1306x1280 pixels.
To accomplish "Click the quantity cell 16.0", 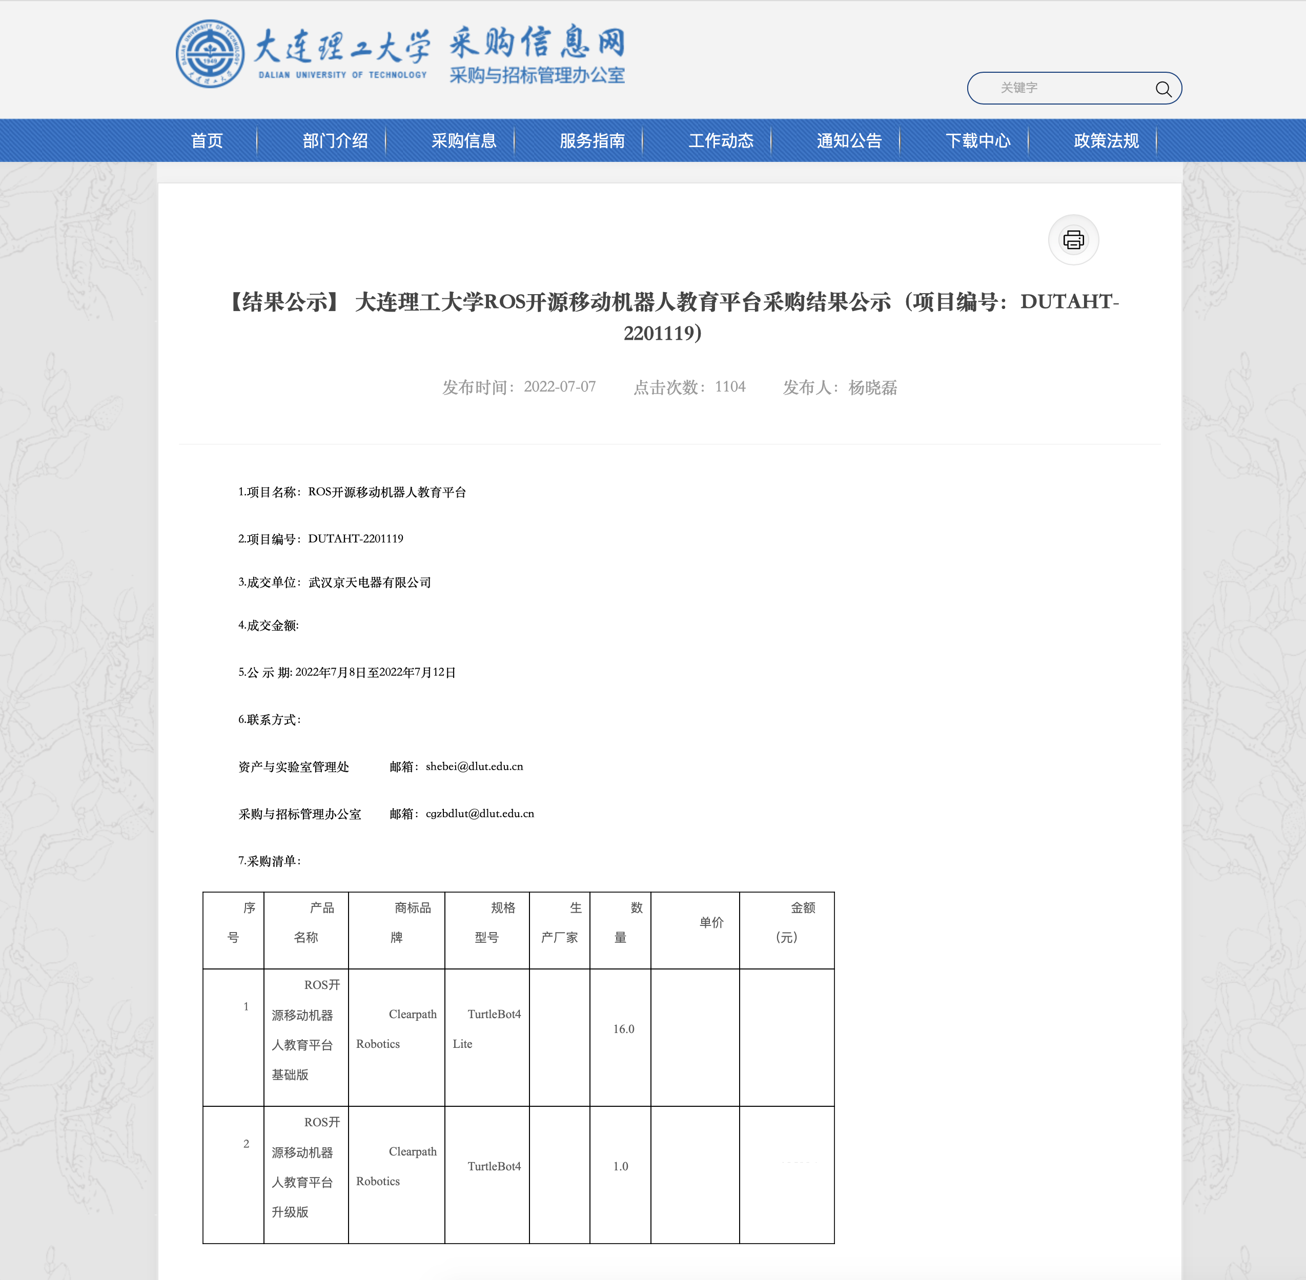I will [x=620, y=1037].
